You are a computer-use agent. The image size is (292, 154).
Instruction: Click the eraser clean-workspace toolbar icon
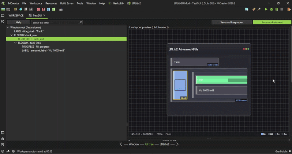click(x=254, y=9)
